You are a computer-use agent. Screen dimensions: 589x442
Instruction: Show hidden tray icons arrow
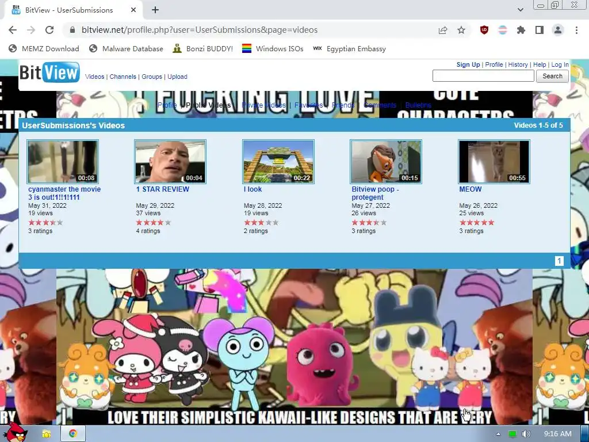click(x=498, y=434)
